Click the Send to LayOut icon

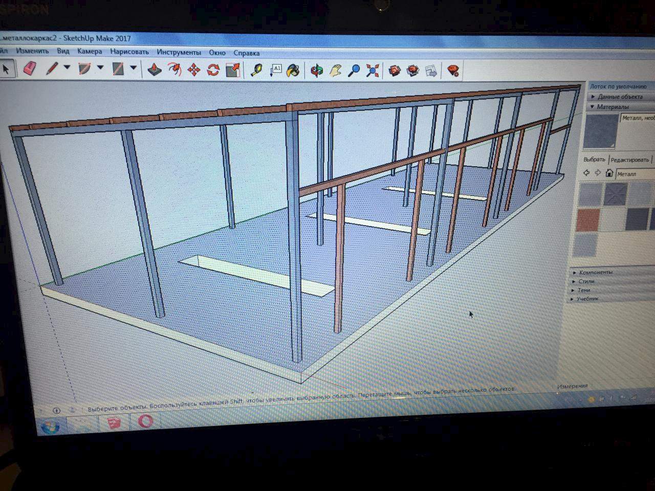(431, 70)
